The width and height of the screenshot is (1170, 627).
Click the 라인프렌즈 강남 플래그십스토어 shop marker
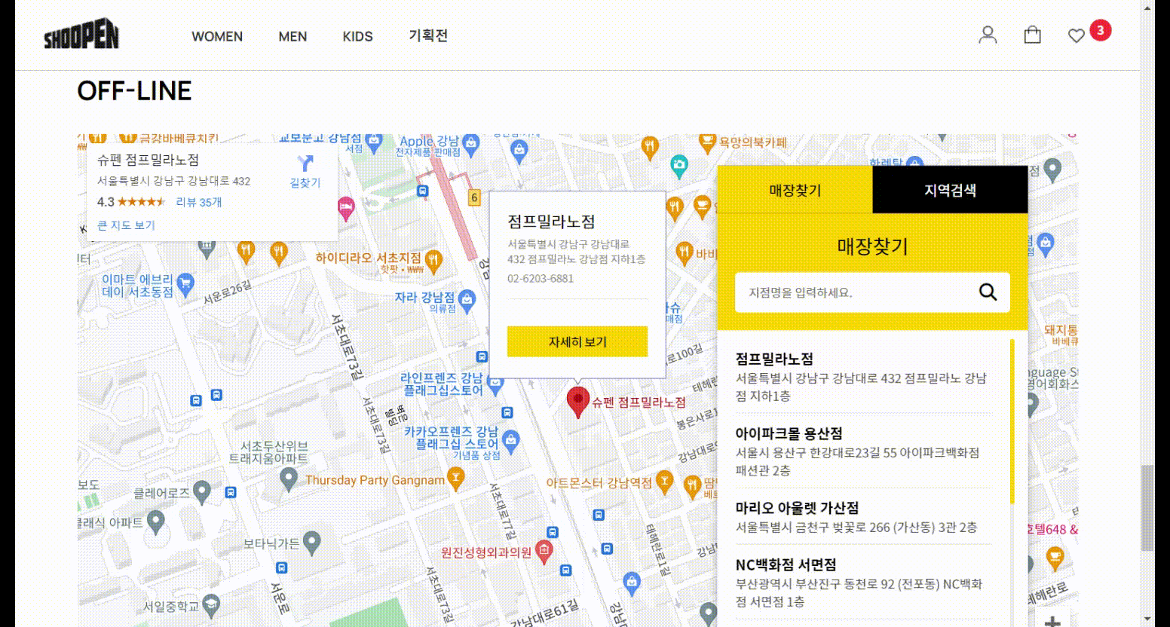495,382
